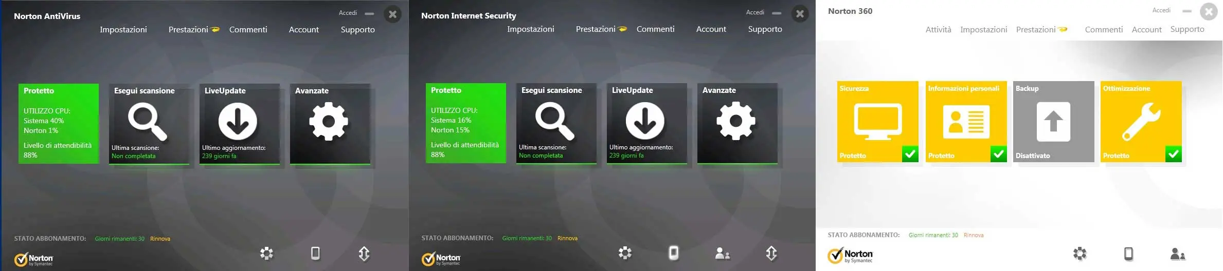1223x271 pixels.
Task: Click green Protetto status tile in Norton Internet Security
Action: (x=466, y=123)
